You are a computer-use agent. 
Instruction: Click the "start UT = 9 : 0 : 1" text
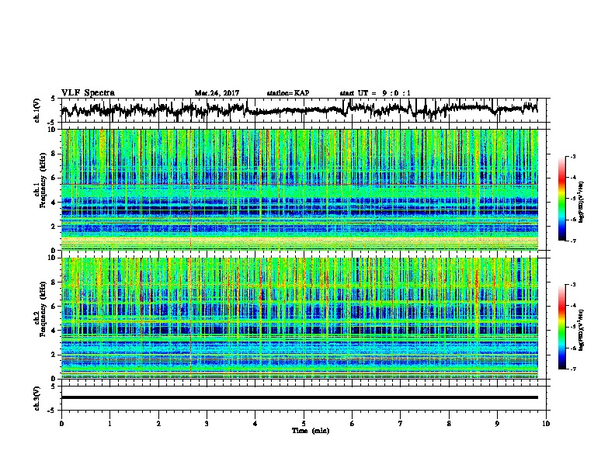pyautogui.click(x=375, y=93)
